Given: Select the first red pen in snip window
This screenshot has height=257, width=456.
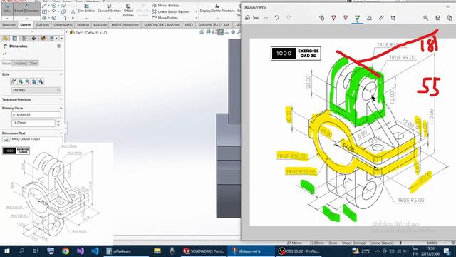Looking at the screenshot, I should point(333,18).
